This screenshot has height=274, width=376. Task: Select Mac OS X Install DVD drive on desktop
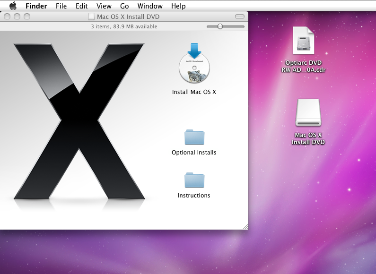click(x=308, y=112)
